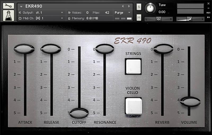Click the AUX button at right edge

coord(208,13)
